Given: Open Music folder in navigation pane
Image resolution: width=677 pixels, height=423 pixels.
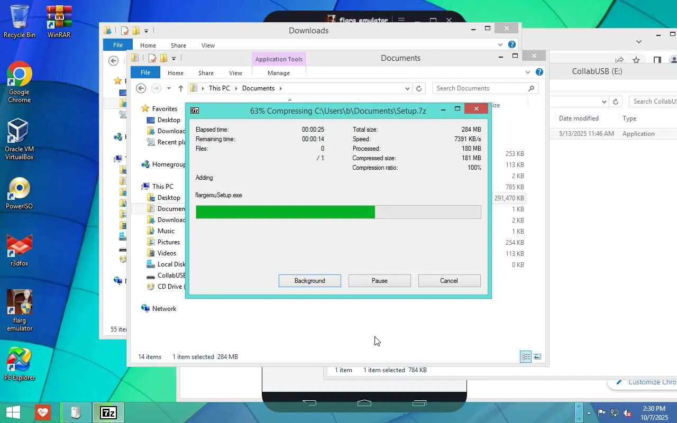Looking at the screenshot, I should [166, 231].
